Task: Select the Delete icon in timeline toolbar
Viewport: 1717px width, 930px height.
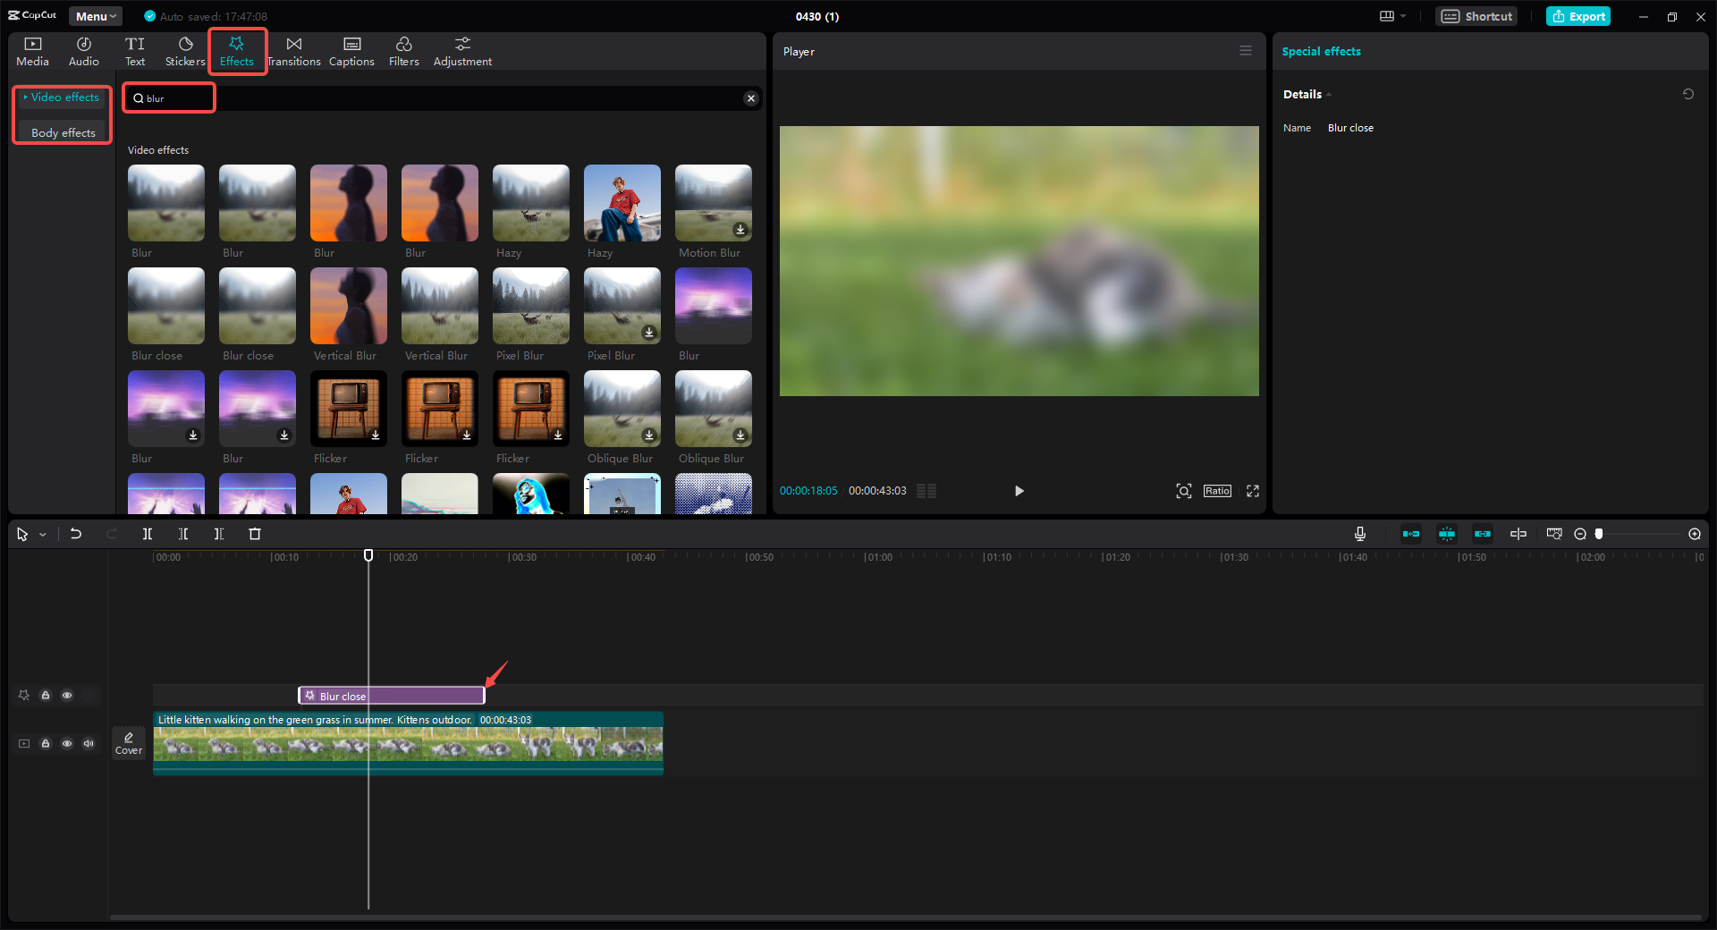Action: point(255,534)
